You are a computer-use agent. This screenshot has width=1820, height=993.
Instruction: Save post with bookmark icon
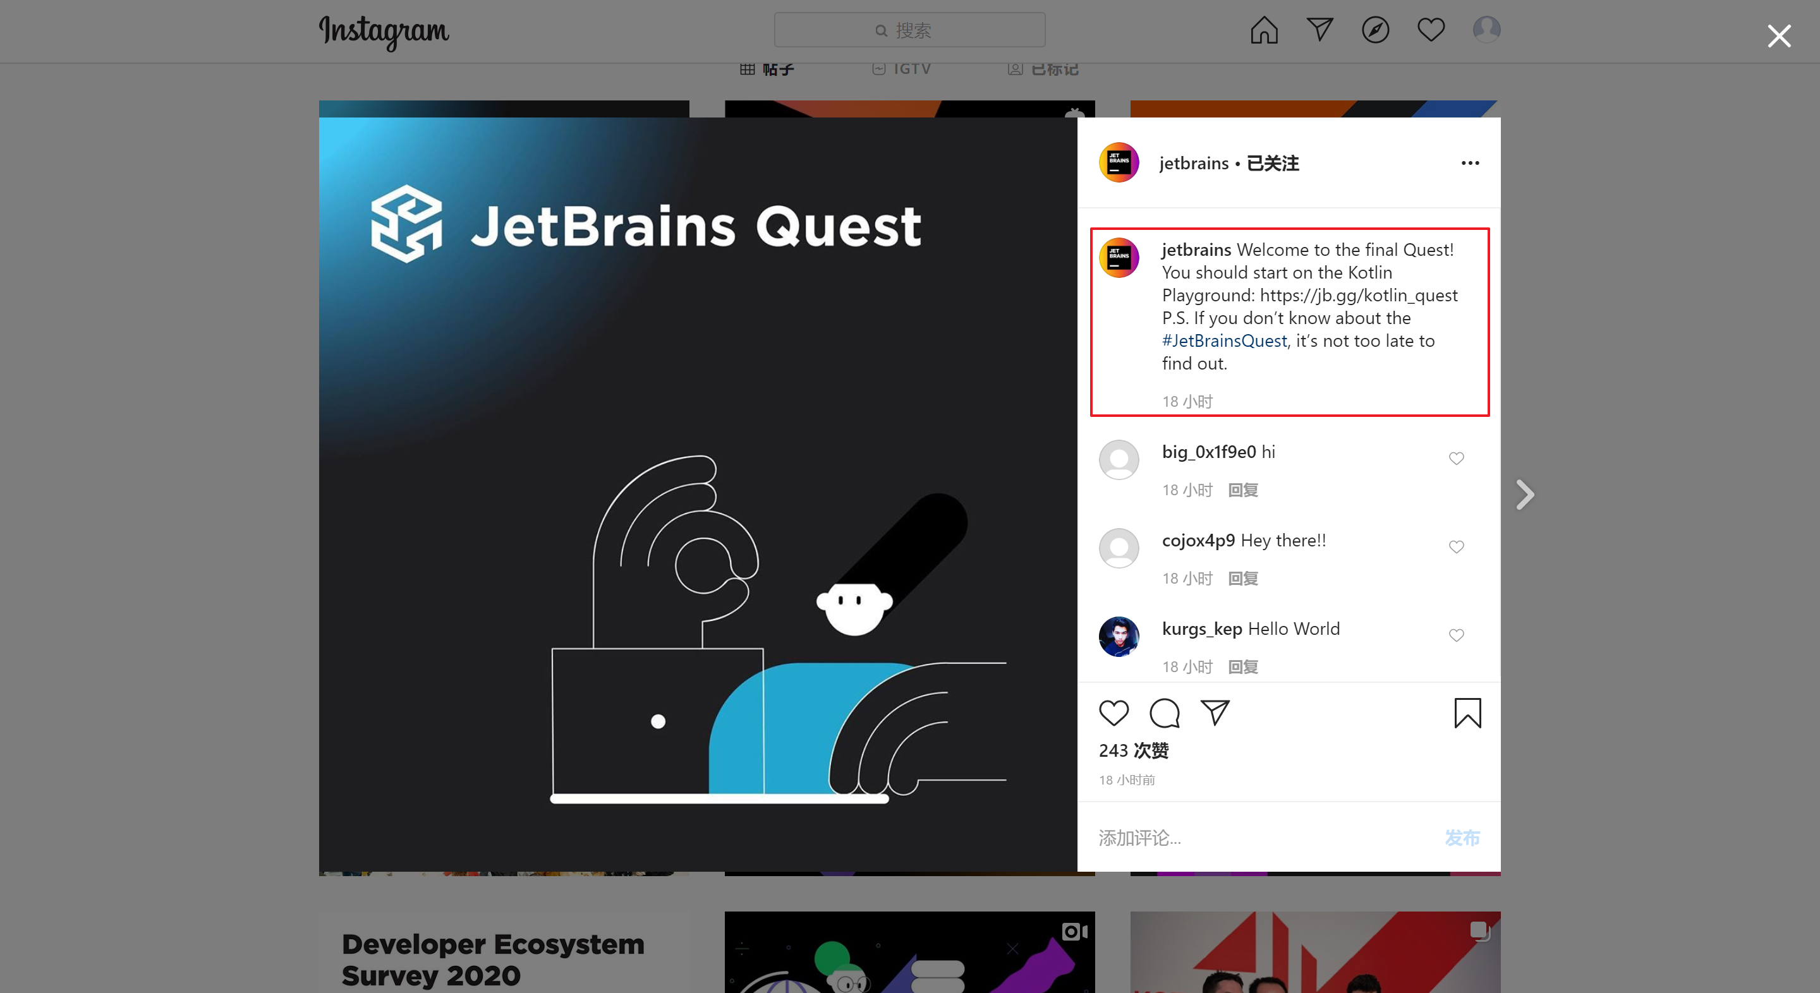pyautogui.click(x=1467, y=713)
